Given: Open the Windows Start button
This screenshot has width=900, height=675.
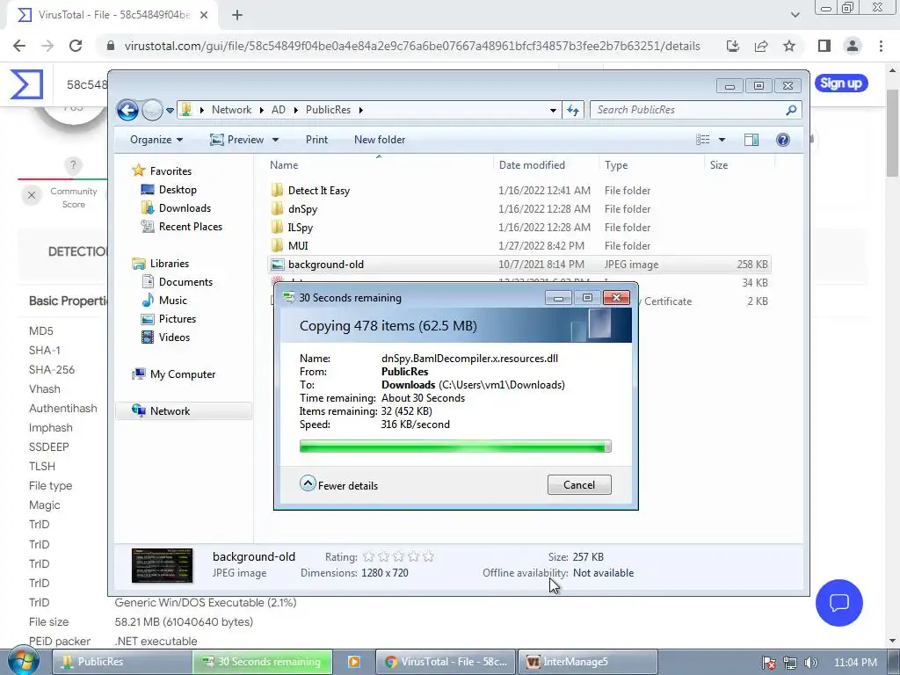Looking at the screenshot, I should pyautogui.click(x=24, y=662).
